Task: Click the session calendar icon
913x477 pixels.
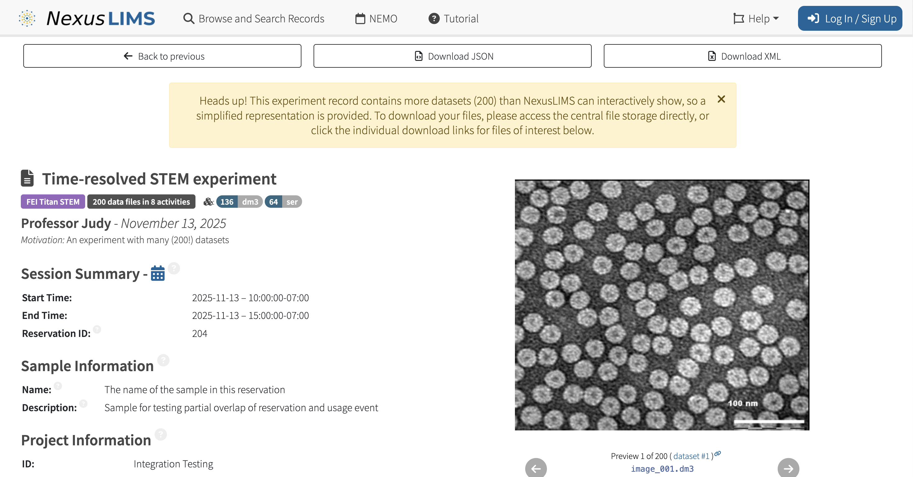Action: click(158, 273)
